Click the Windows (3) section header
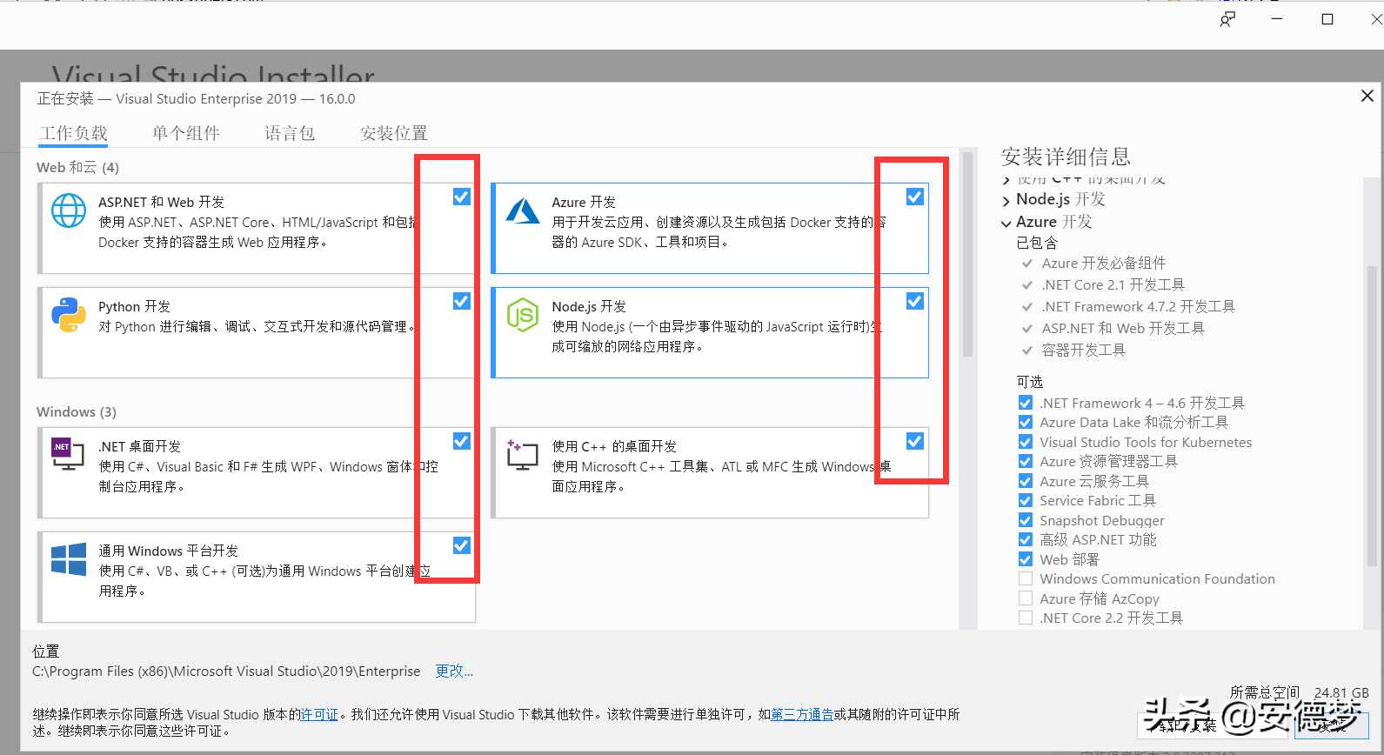Viewport: 1384px width, 755px height. tap(77, 411)
